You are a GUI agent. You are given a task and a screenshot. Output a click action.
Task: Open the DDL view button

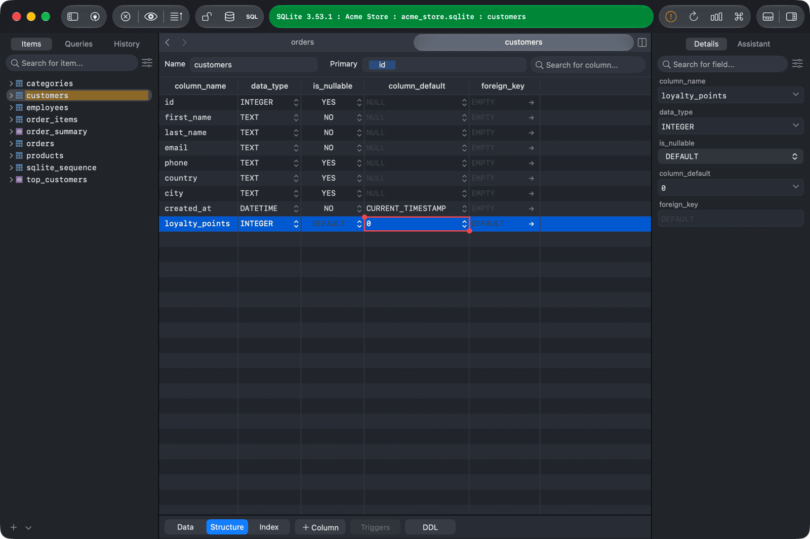coord(430,527)
